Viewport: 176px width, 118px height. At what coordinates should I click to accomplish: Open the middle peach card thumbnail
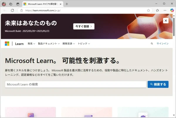[x=87, y=112]
